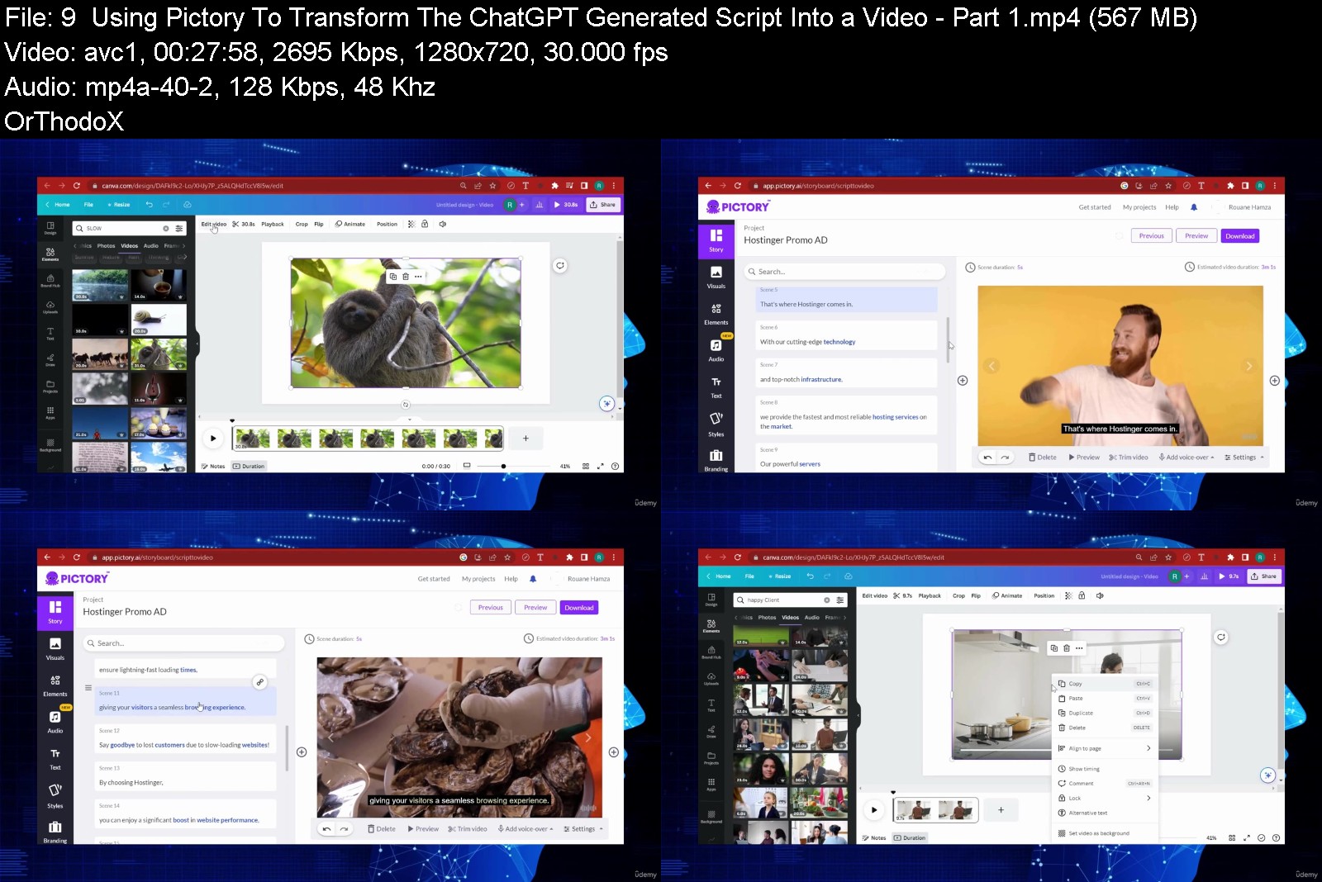Click undo arrow in top-left Canva header
The image size is (1322, 882).
(x=149, y=204)
